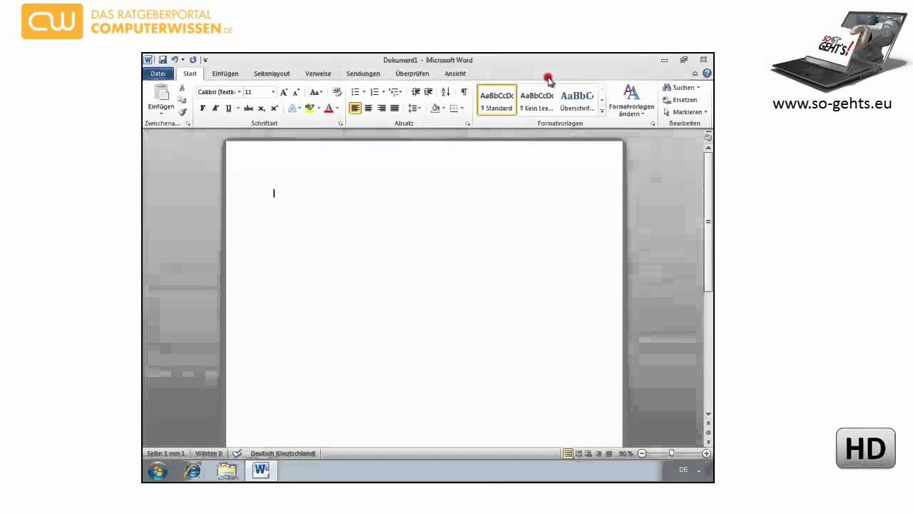Switch to the Überprüfen tab
The height and width of the screenshot is (514, 913).
point(412,74)
